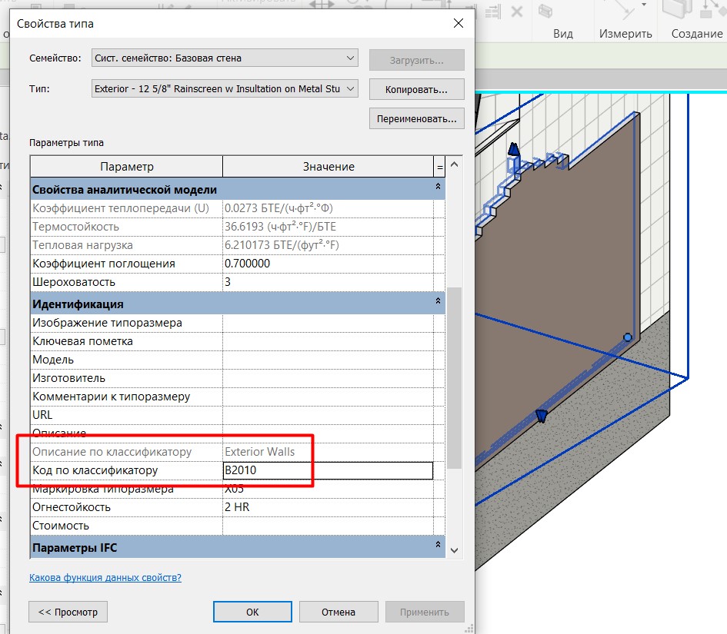Select the Огнестойкость value 2 HR

point(328,507)
